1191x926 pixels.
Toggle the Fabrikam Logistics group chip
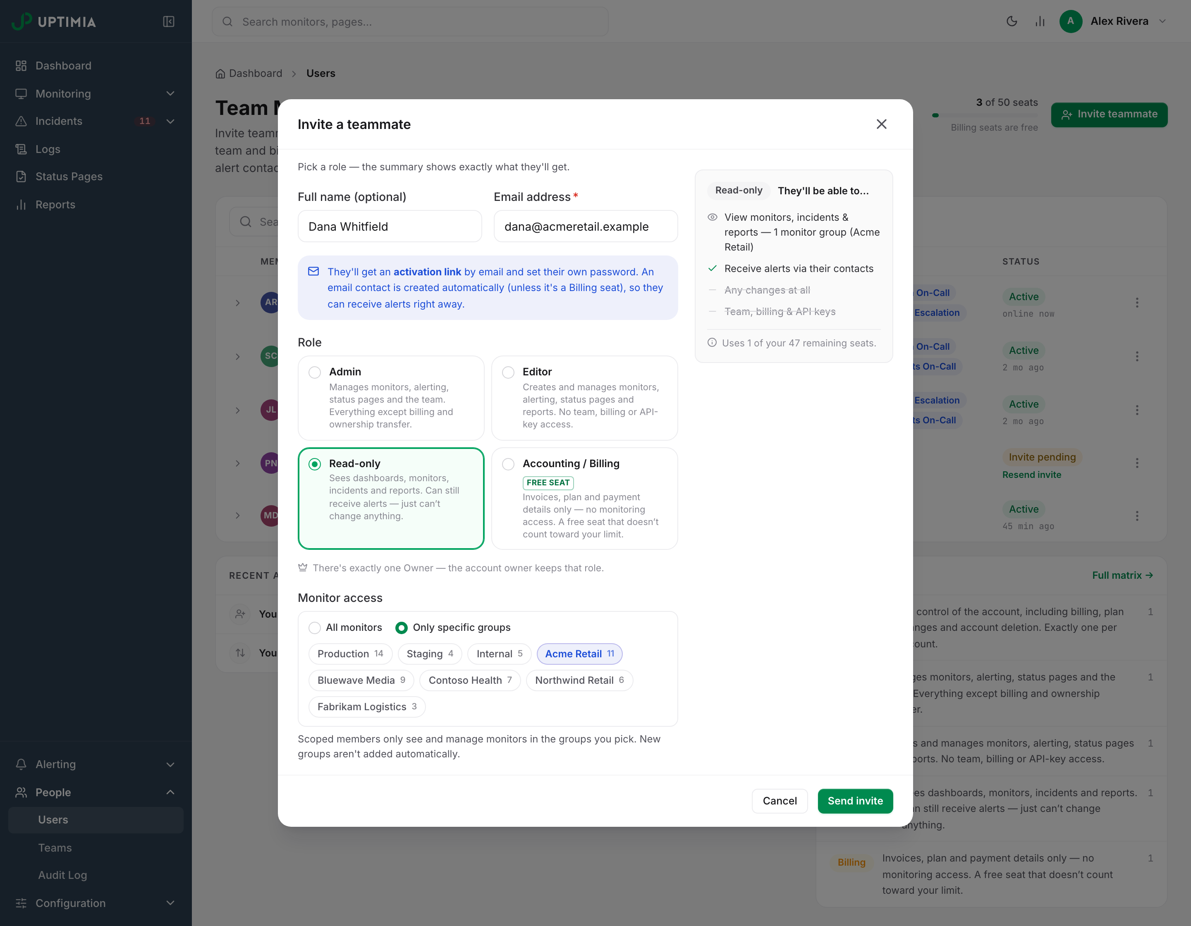point(367,706)
